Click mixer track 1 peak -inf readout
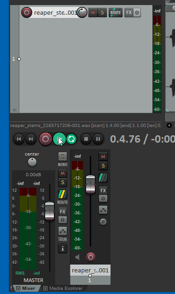The width and height of the screenshot is (175, 294). pyautogui.click(x=77, y=156)
